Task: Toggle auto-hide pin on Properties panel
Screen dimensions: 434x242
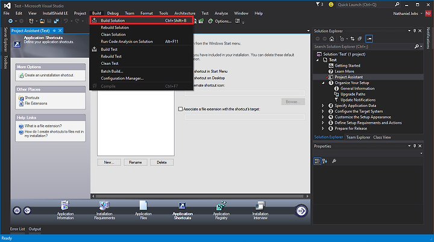Action: (x=415, y=146)
